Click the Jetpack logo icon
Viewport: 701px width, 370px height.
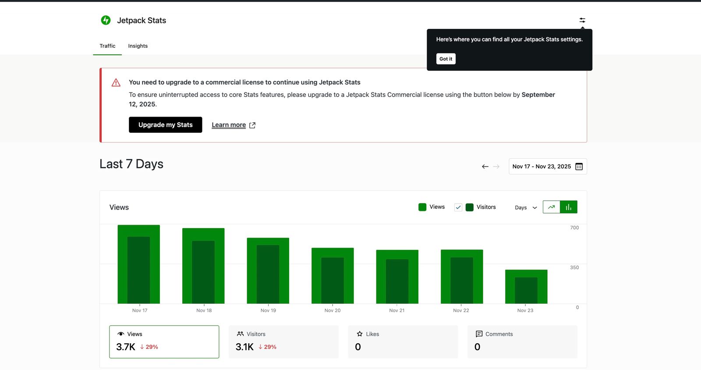pos(106,20)
